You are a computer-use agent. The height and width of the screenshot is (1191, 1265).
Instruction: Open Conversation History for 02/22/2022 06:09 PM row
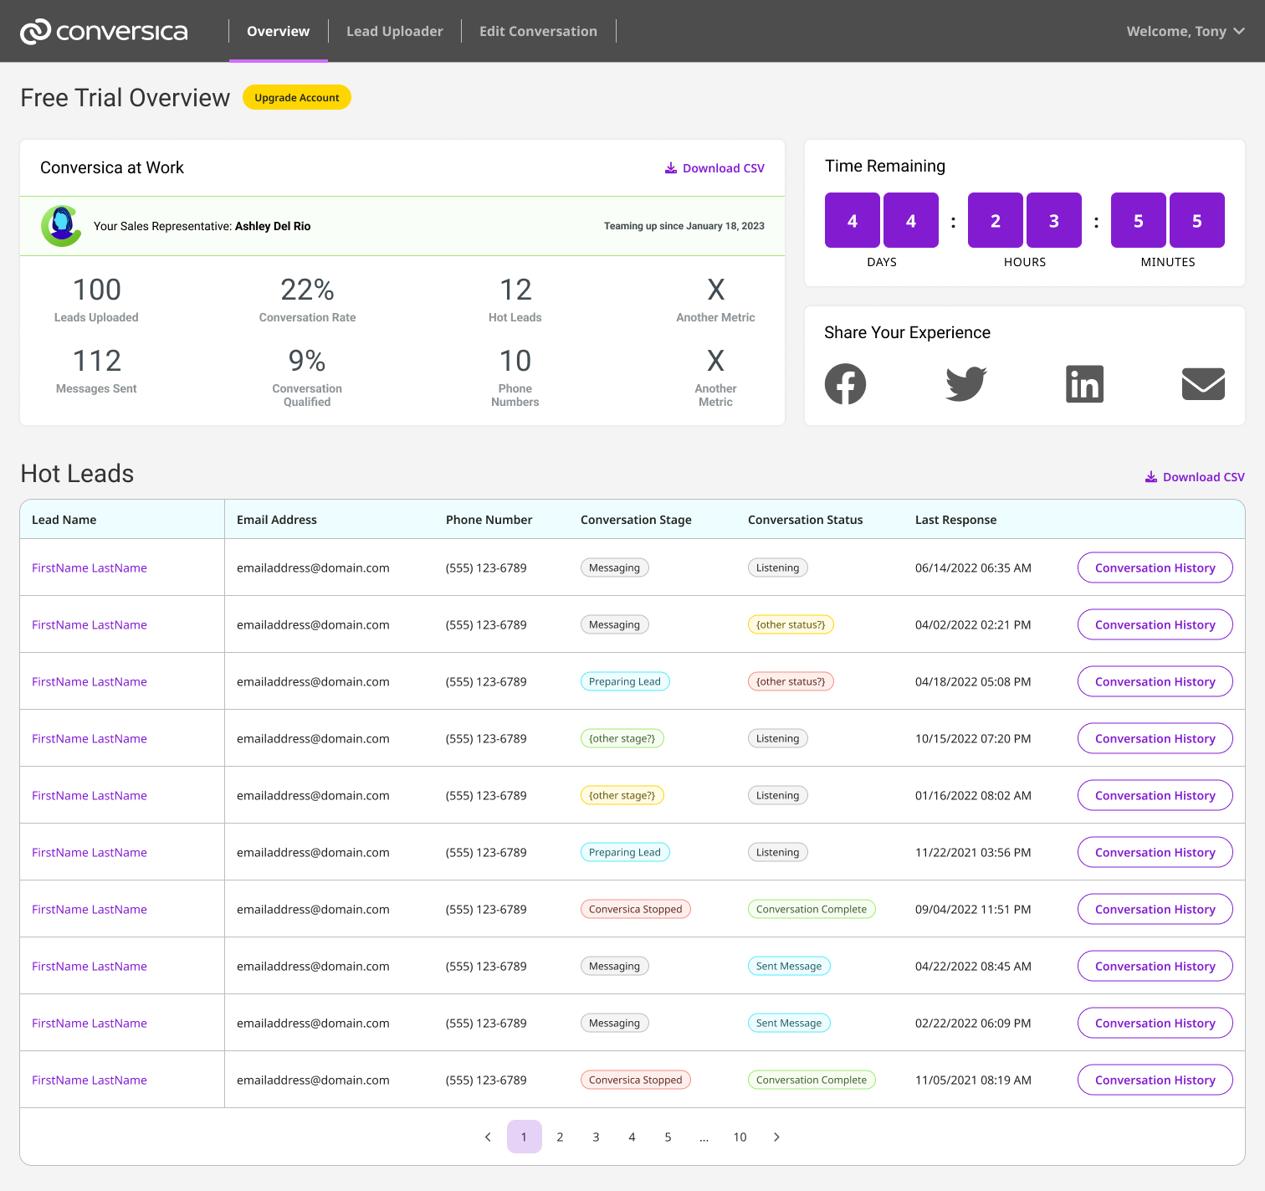click(x=1155, y=1023)
